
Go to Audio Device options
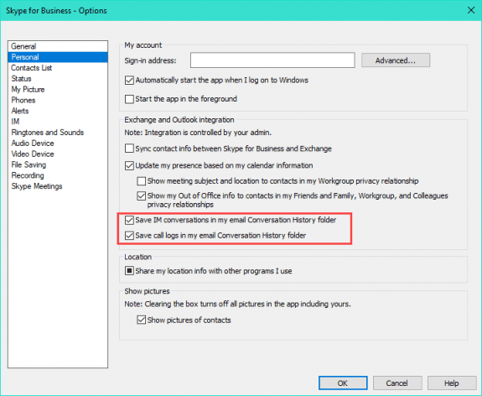[x=58, y=143]
